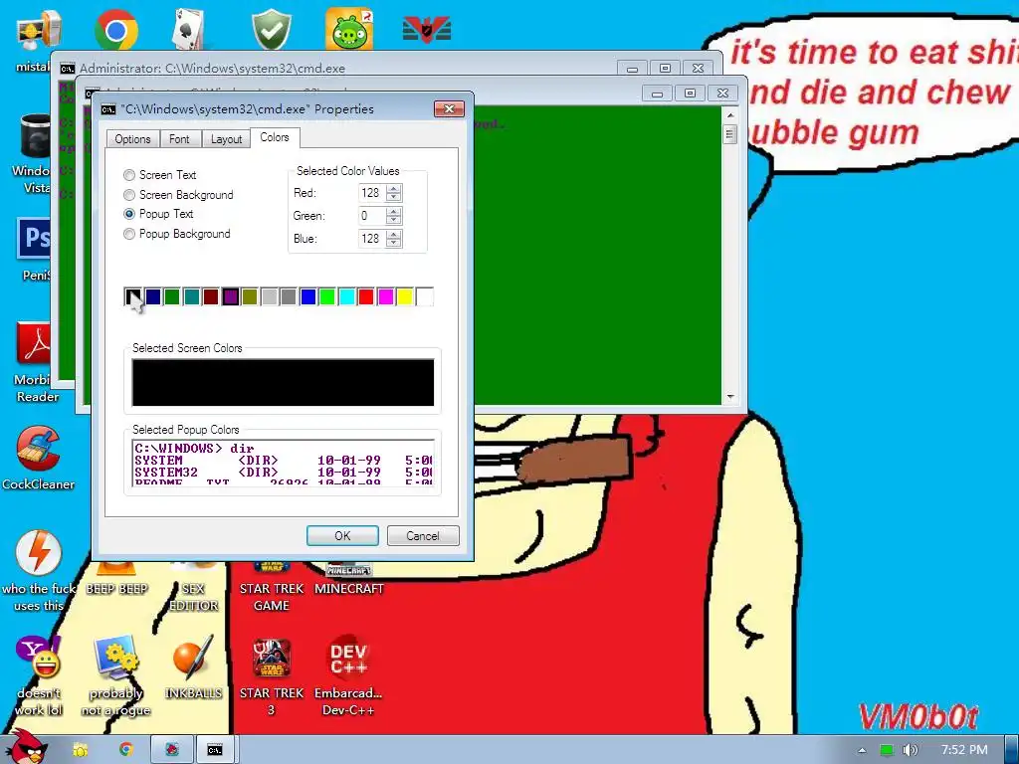
Task: Click the Red value input field
Action: [372, 193]
